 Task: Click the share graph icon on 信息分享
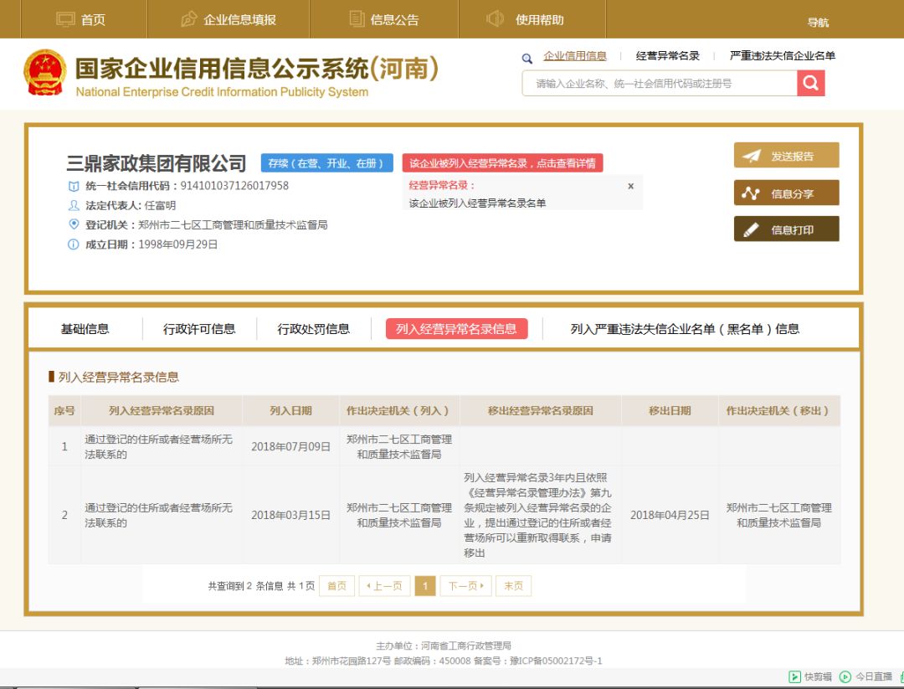750,193
